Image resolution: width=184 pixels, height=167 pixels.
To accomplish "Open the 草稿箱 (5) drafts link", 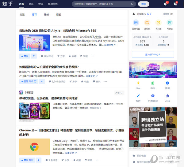I will (x=168, y=14).
